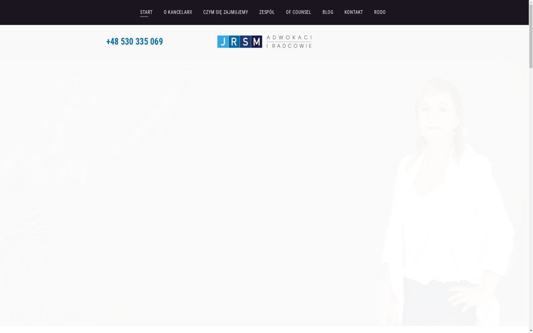Click the light-blue J block in logo
This screenshot has width=533, height=333.
click(x=223, y=42)
